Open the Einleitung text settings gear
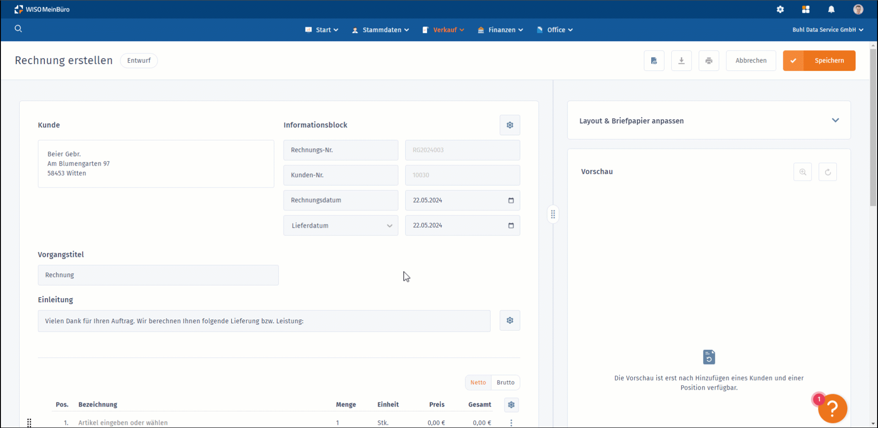Image resolution: width=878 pixels, height=428 pixels. pos(510,321)
